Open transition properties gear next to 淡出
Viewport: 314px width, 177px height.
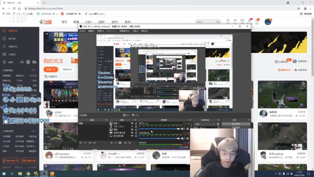(218, 124)
